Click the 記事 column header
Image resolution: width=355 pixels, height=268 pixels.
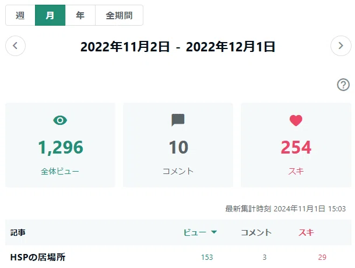coord(18,232)
